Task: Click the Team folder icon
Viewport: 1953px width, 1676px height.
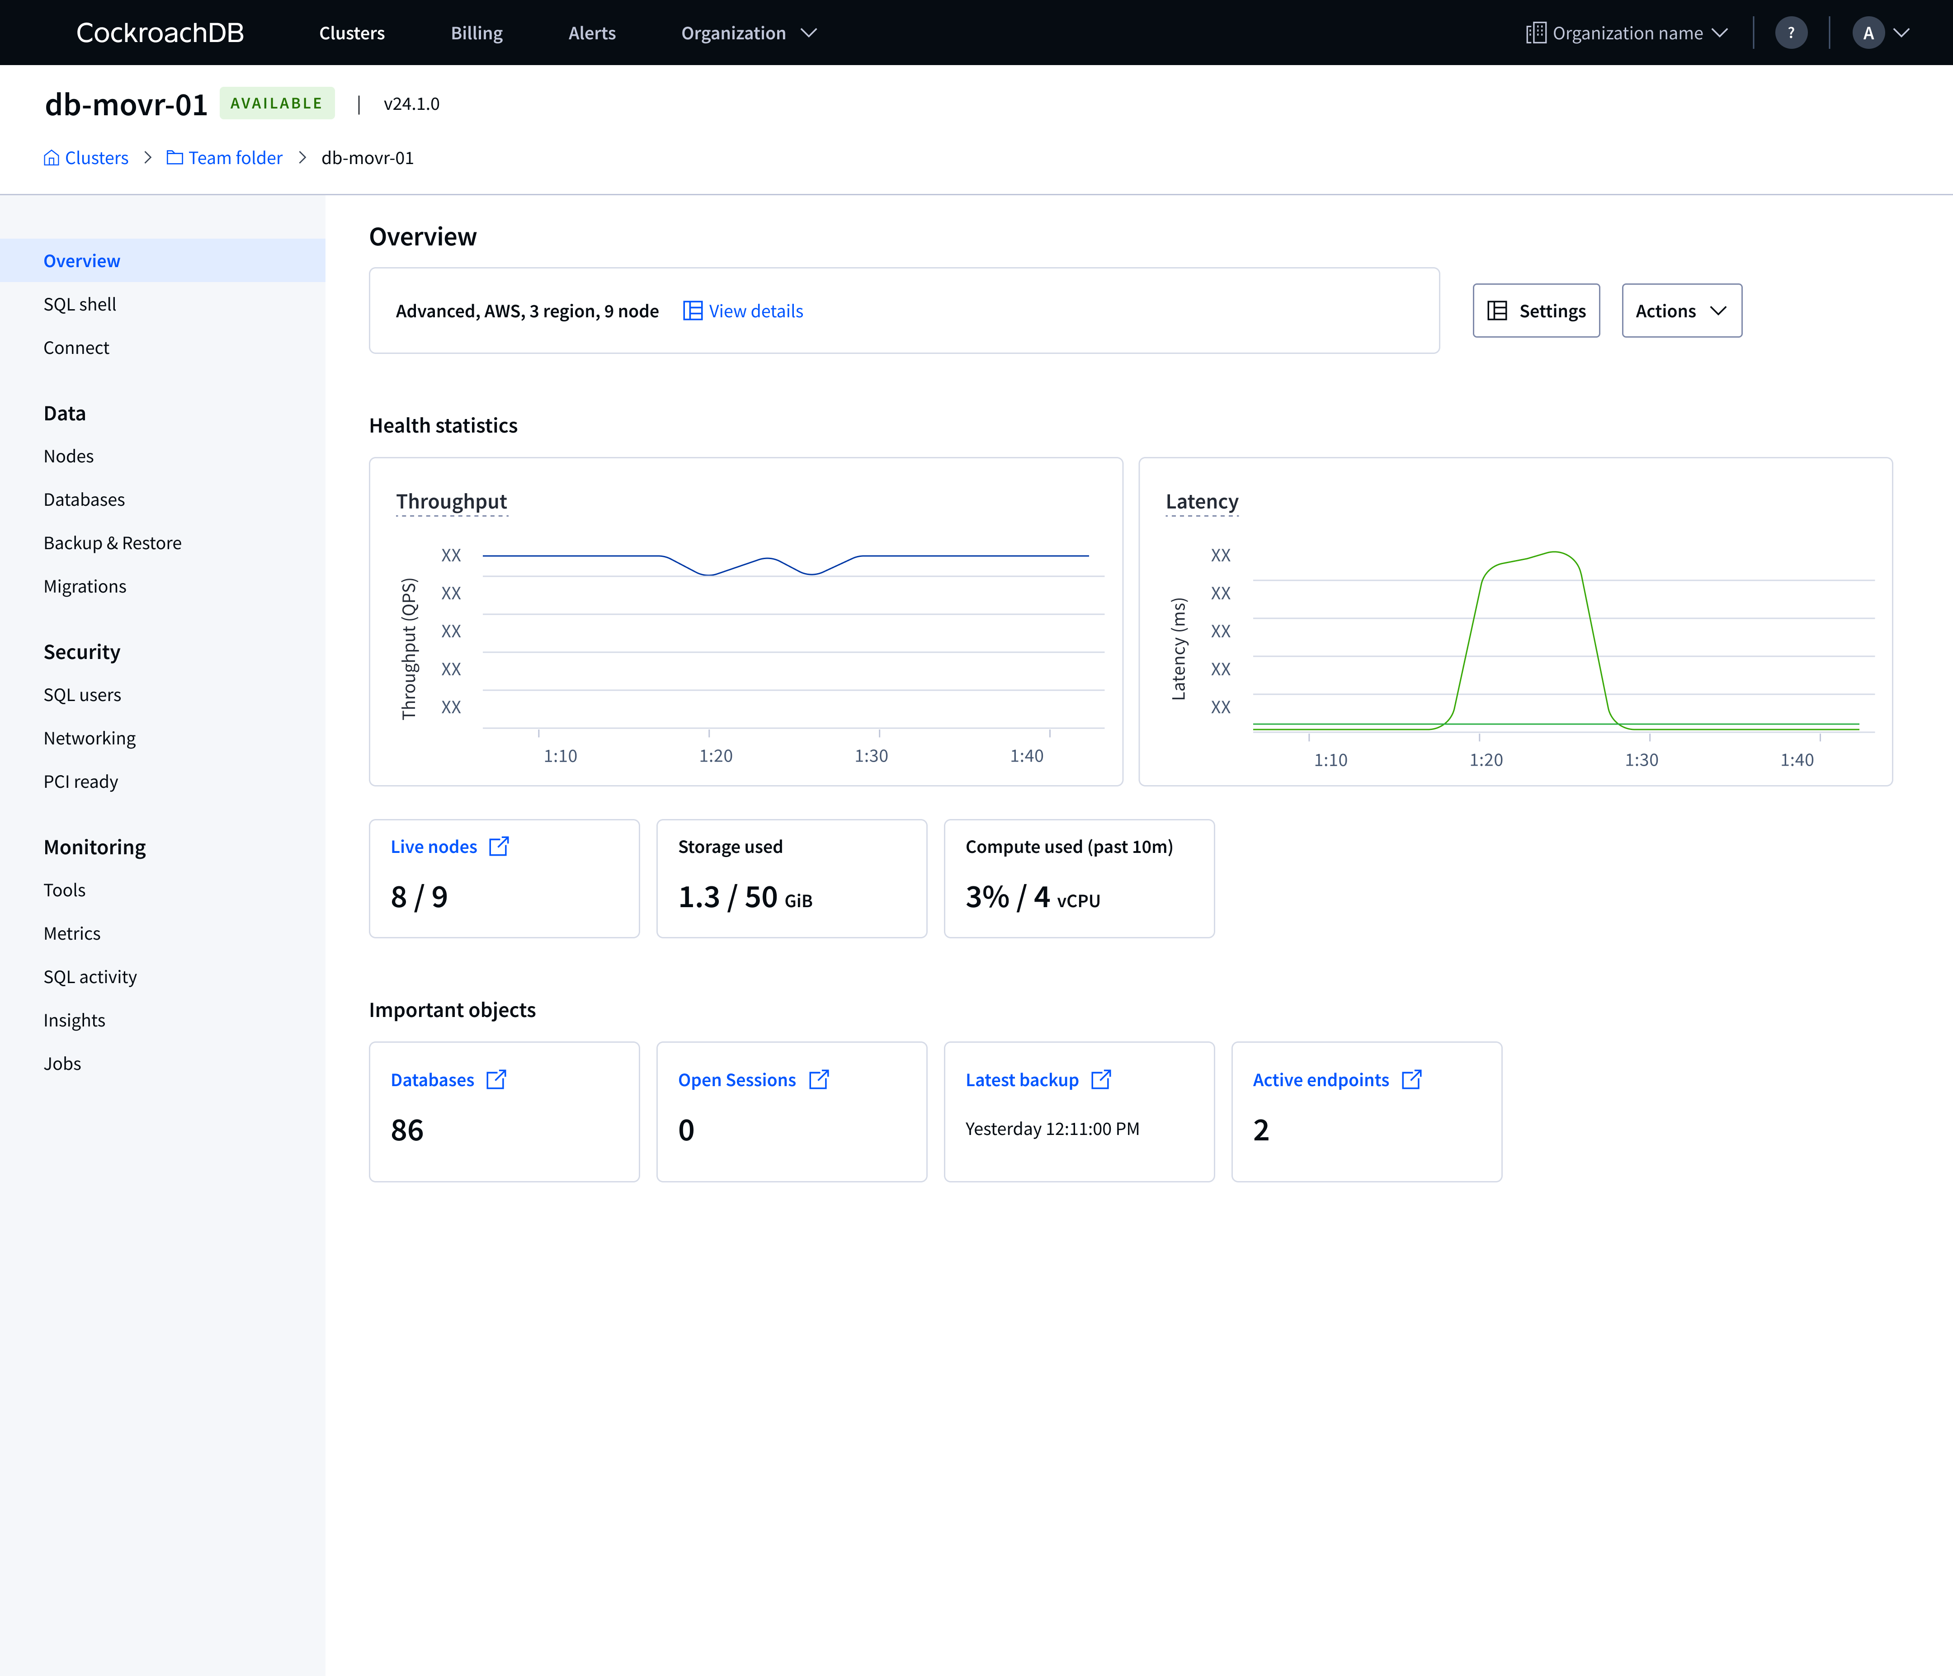Action: tap(175, 157)
